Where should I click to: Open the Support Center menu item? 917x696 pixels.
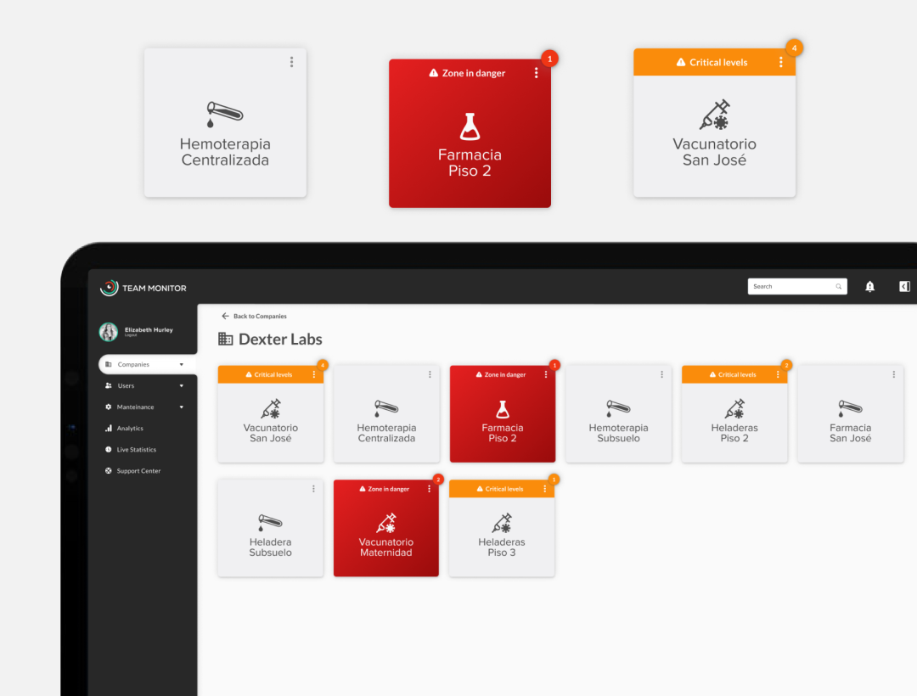pos(138,471)
